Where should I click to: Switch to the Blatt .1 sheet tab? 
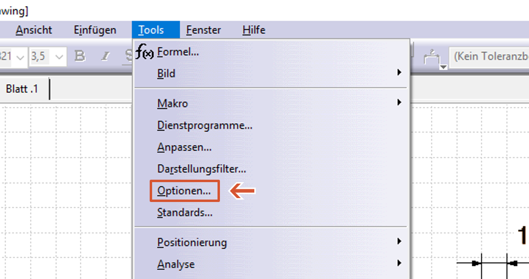point(22,89)
